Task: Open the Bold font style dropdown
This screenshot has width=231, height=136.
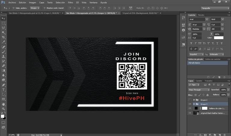Action: coord(223,19)
